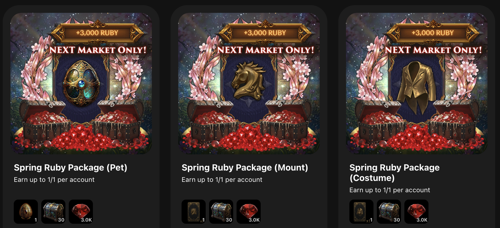This screenshot has width=500, height=228.
Task: Click the pet egg reward icon
Action: click(26, 211)
